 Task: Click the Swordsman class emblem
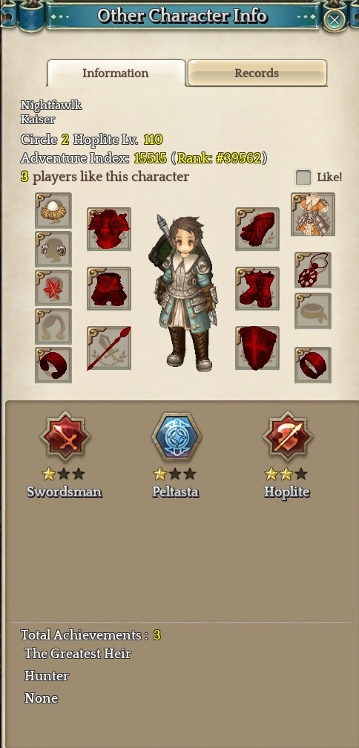65,437
